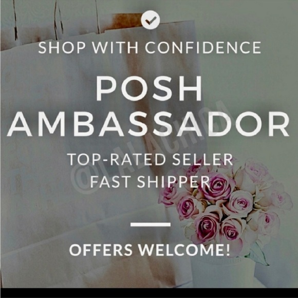Click the white horizontal divider line

pos(151,225)
